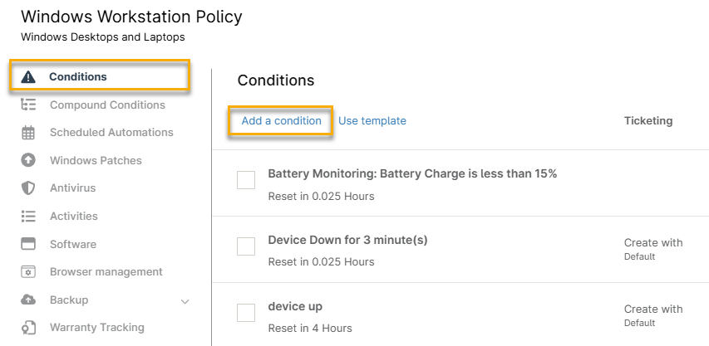Click the Browser management icon
The height and width of the screenshot is (346, 709).
28,272
